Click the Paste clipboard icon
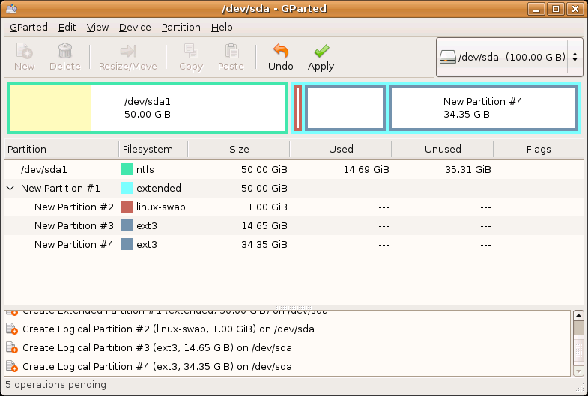The height and width of the screenshot is (396, 588). coord(231,51)
